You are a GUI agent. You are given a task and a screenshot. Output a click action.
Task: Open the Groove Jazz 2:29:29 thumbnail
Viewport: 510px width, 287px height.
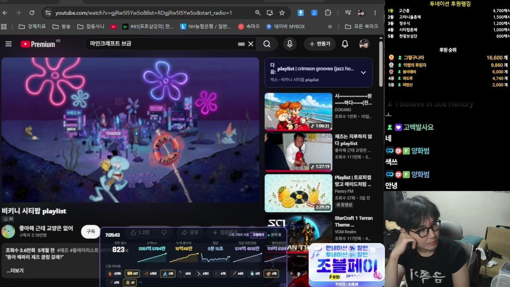tap(298, 193)
